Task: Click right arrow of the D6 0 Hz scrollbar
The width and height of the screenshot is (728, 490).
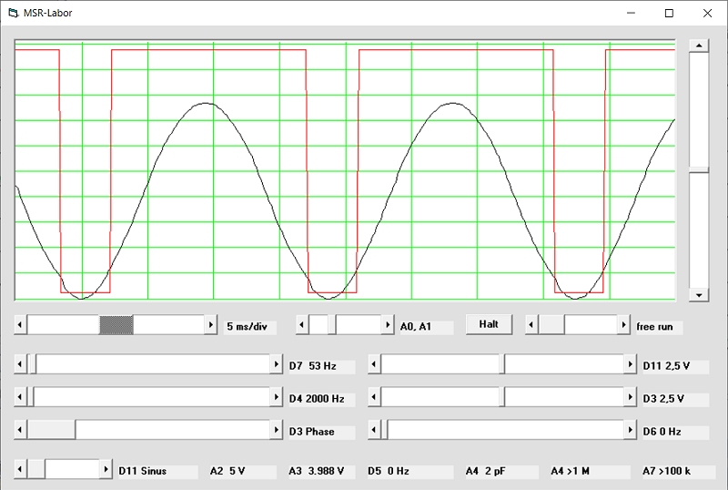Action: pos(630,431)
